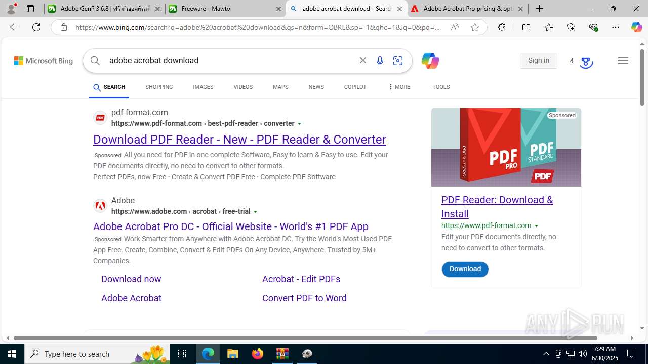The height and width of the screenshot is (364, 648).
Task: Clear the search query X icon
Action: click(363, 61)
